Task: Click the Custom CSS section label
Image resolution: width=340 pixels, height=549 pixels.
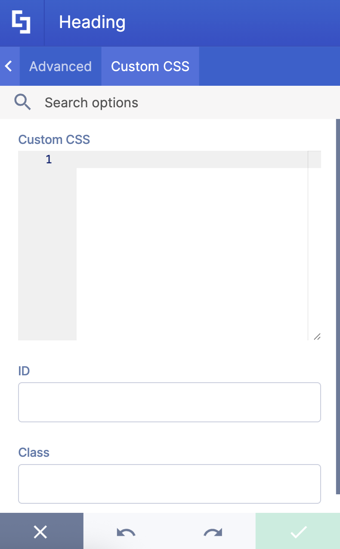Action: (54, 139)
